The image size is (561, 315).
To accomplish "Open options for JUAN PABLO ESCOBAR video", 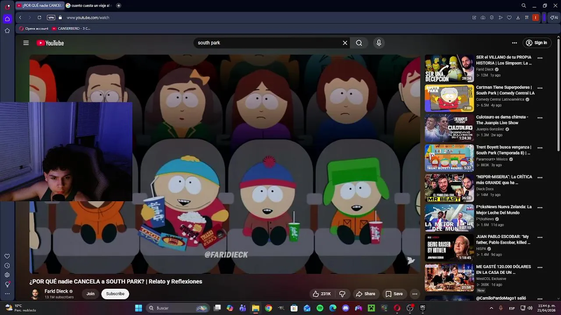I will click(540, 238).
